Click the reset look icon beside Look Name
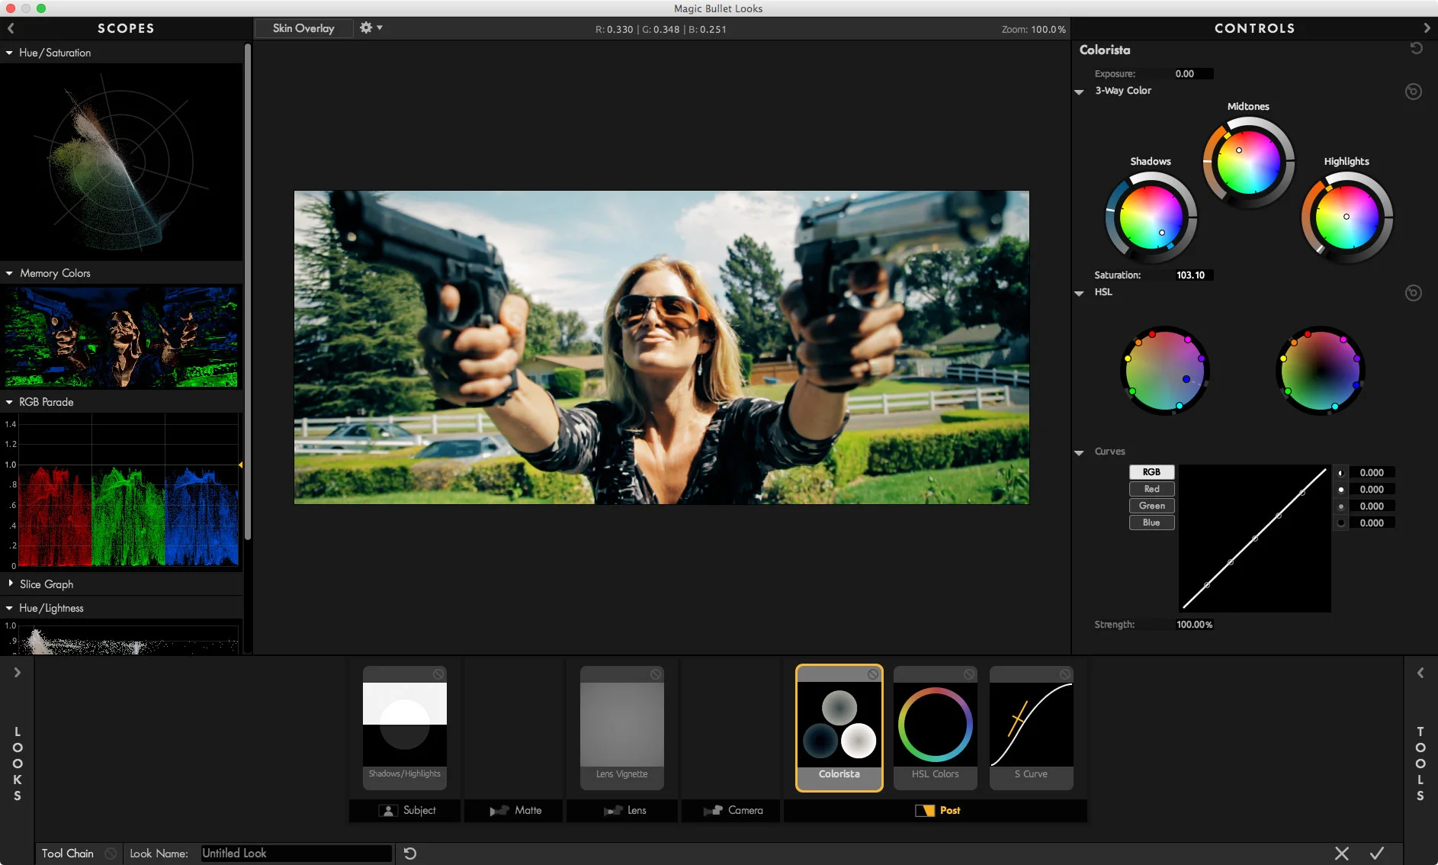This screenshot has height=865, width=1438. [410, 854]
